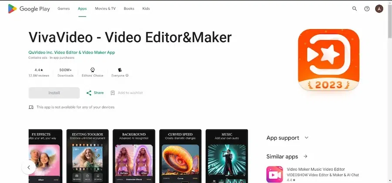392x183 pixels.
Task: Click 'This app is not available' message
Action: 75,107
